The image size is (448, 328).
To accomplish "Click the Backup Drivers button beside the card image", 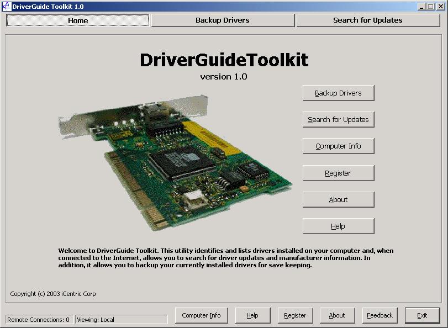I will [x=338, y=93].
